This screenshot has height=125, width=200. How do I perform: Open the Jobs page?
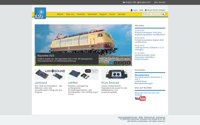coord(156,2)
